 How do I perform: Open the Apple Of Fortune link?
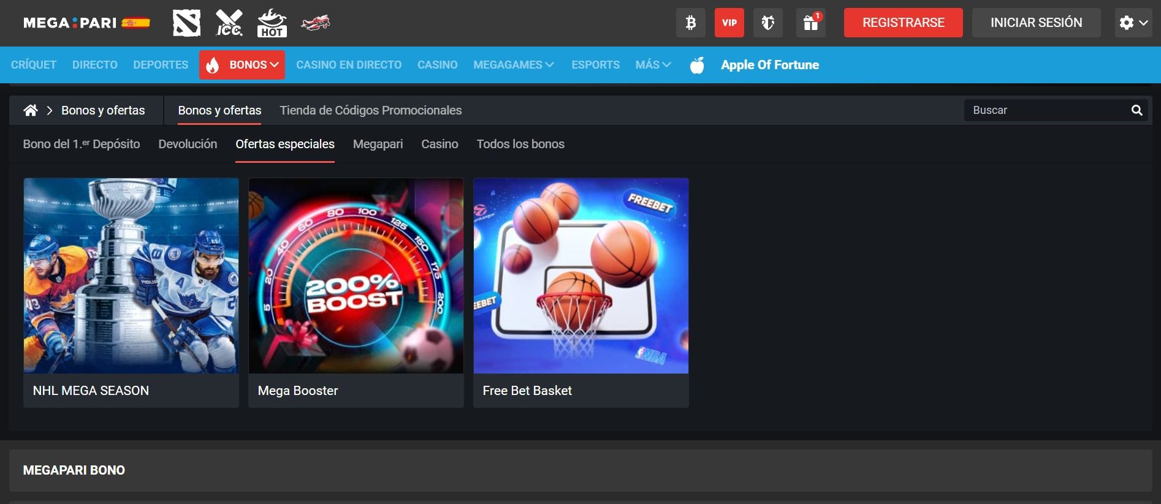tap(770, 65)
